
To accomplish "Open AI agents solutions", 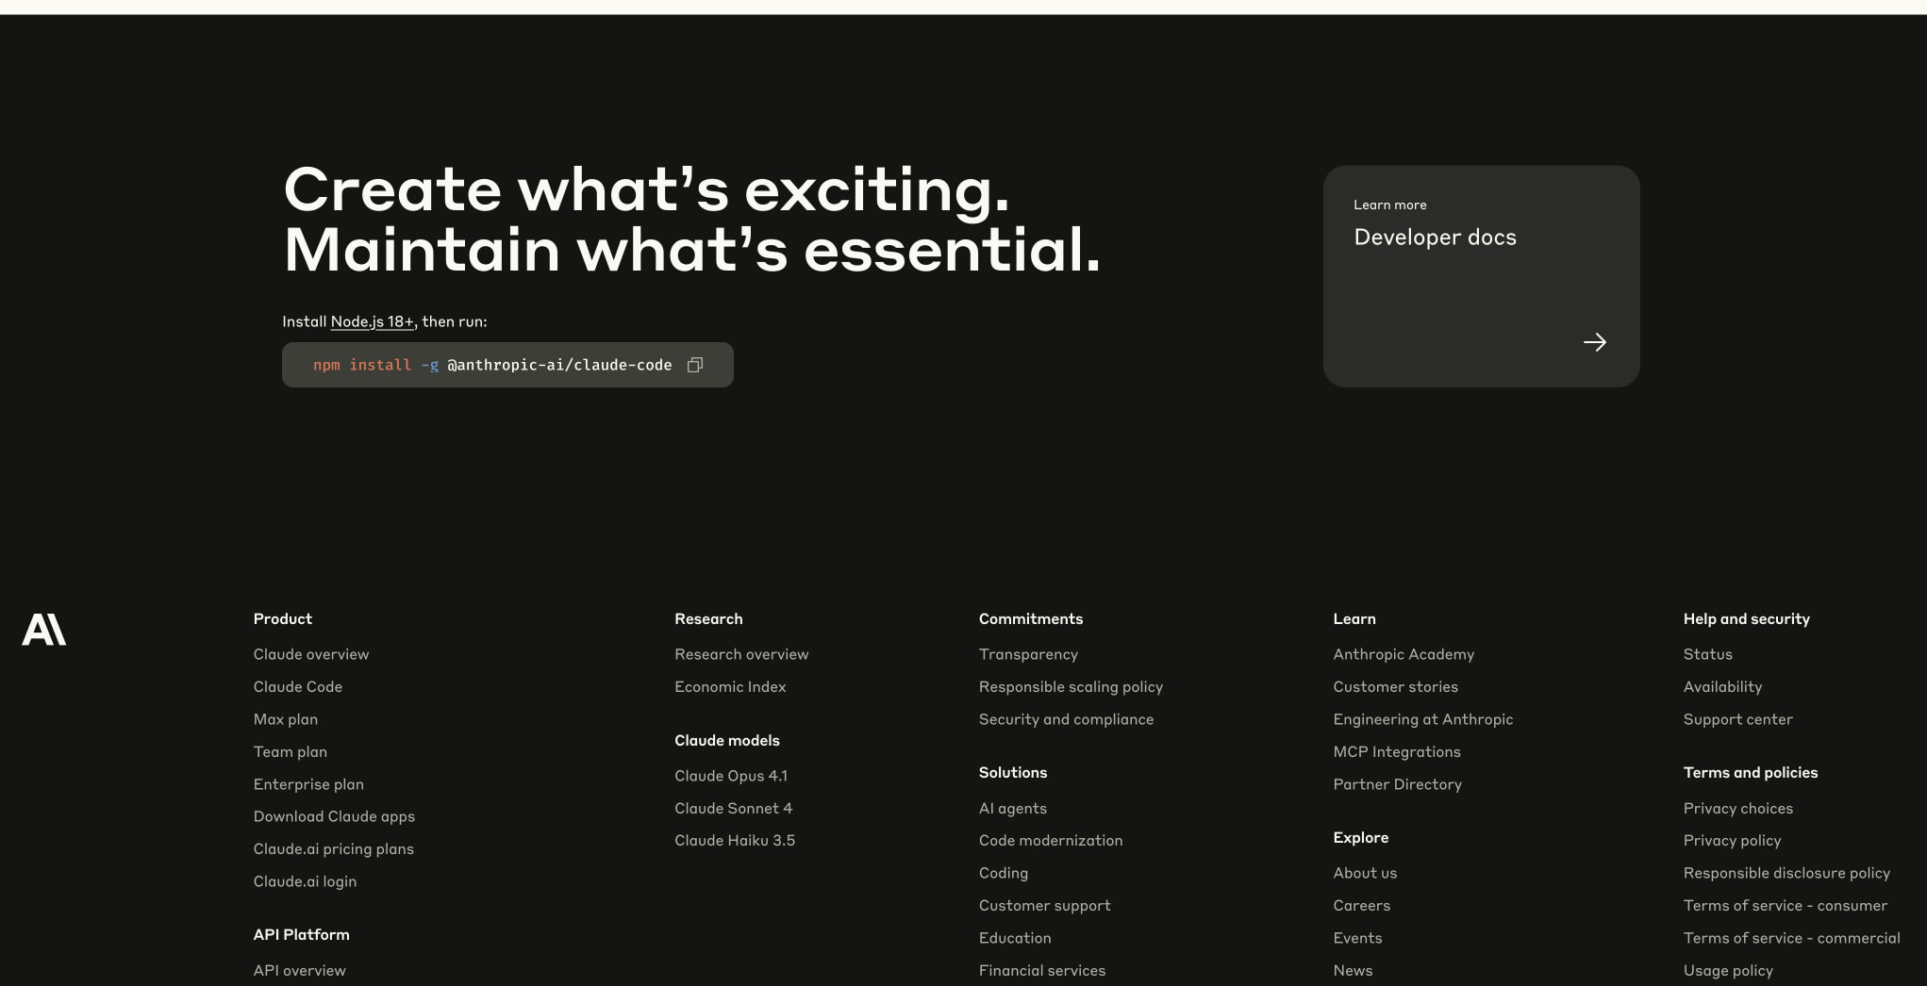I will click(x=1013, y=808).
